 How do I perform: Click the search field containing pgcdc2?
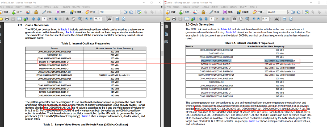277,12
